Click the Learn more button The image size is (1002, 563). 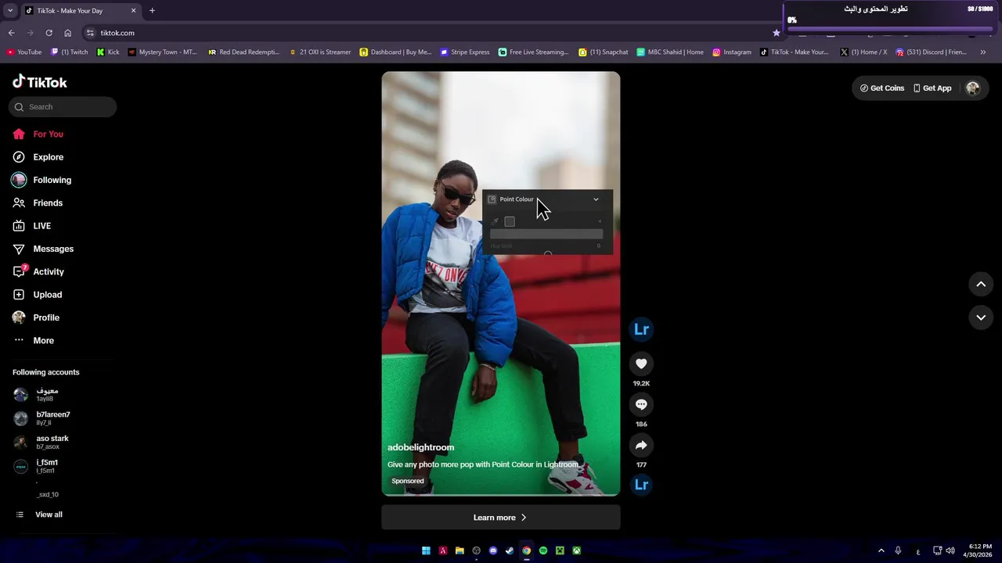click(x=501, y=518)
